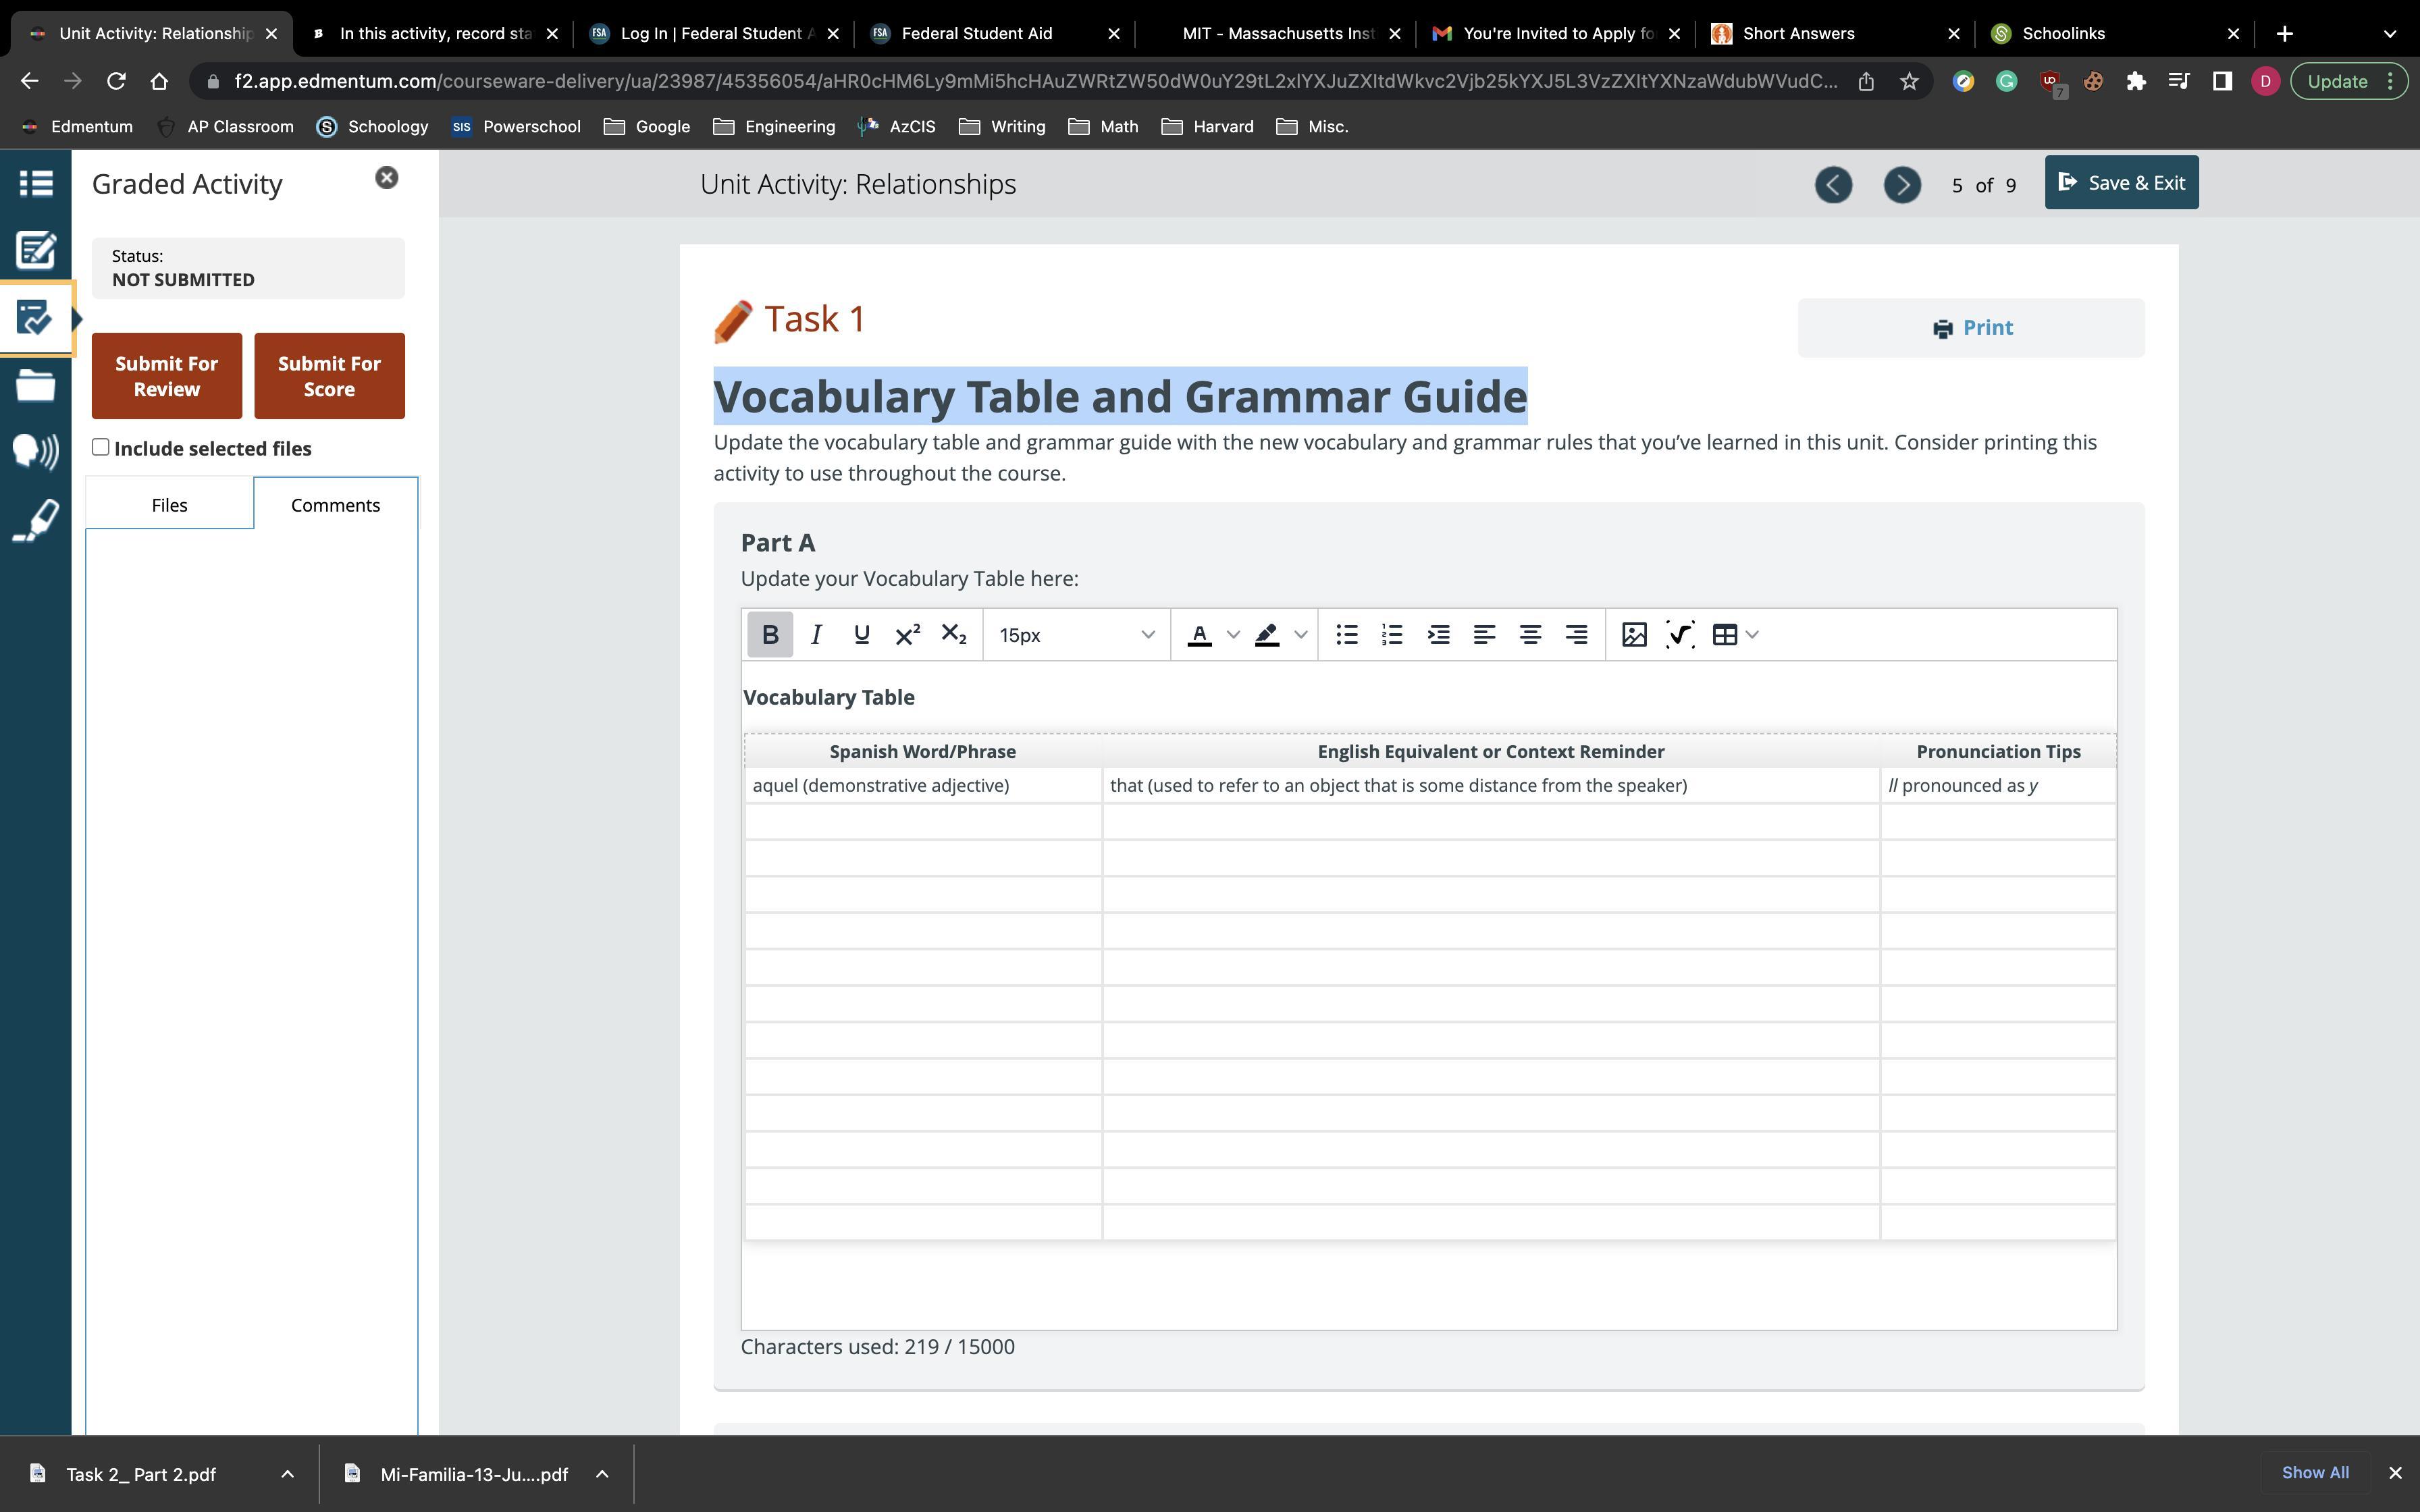Screen dimensions: 2420x1512
Task: Expand the highlight color dropdown arrow
Action: 1300,635
